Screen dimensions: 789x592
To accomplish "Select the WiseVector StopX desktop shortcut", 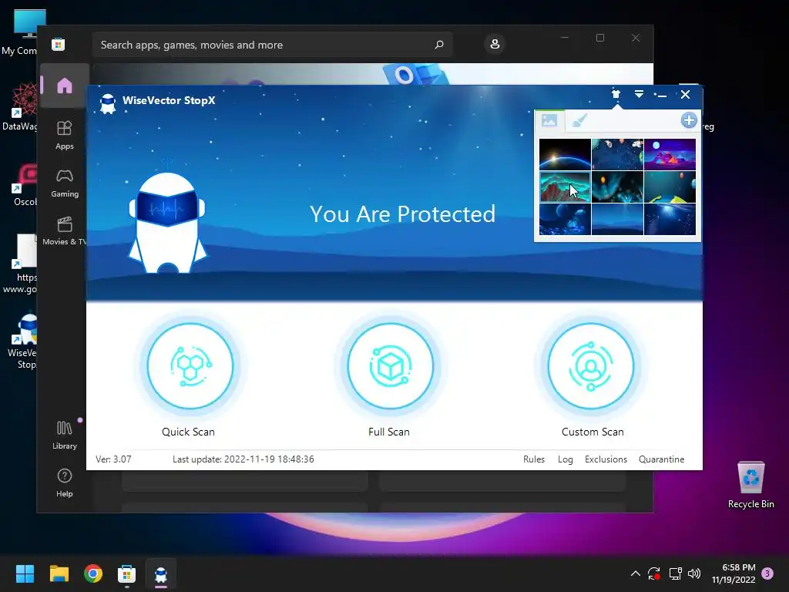I will (x=22, y=341).
